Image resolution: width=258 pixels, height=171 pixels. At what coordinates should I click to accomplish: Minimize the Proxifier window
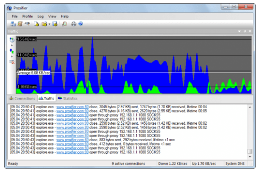coord(225,7)
